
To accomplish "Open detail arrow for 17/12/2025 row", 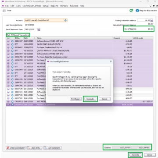I will [12, 86].
